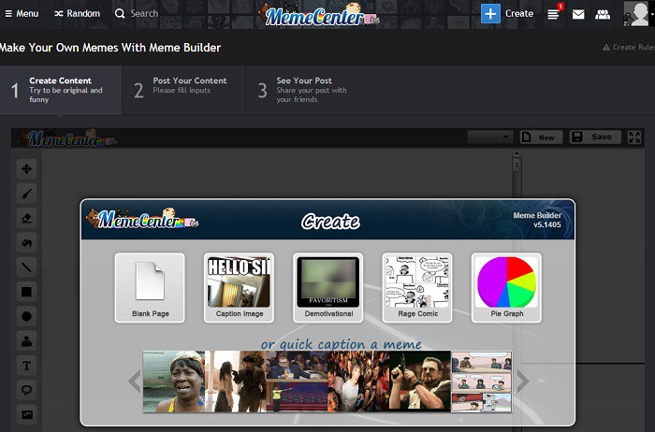Open the main Menu
The height and width of the screenshot is (432, 655).
pos(22,14)
